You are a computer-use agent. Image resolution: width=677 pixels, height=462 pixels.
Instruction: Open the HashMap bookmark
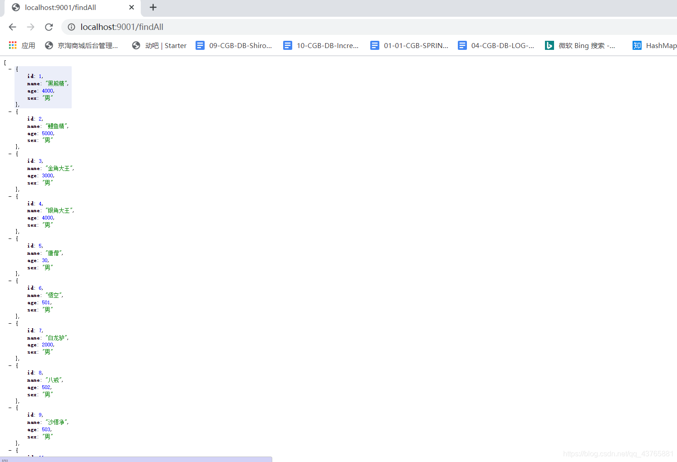655,45
